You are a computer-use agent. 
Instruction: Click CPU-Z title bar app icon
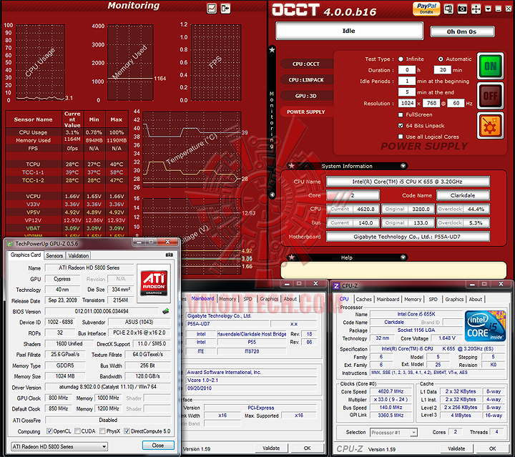[x=336, y=286]
